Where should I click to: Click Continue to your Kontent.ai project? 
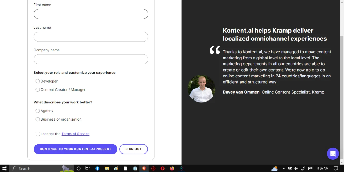pos(76,149)
